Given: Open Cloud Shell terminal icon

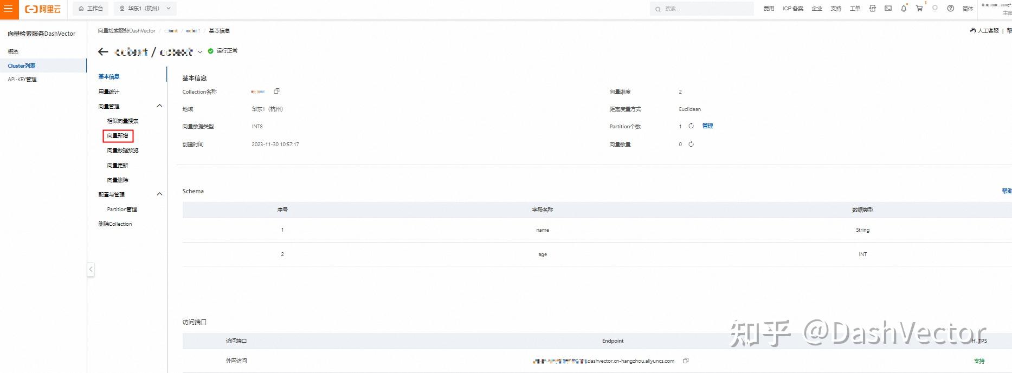Looking at the screenshot, I should (x=888, y=9).
